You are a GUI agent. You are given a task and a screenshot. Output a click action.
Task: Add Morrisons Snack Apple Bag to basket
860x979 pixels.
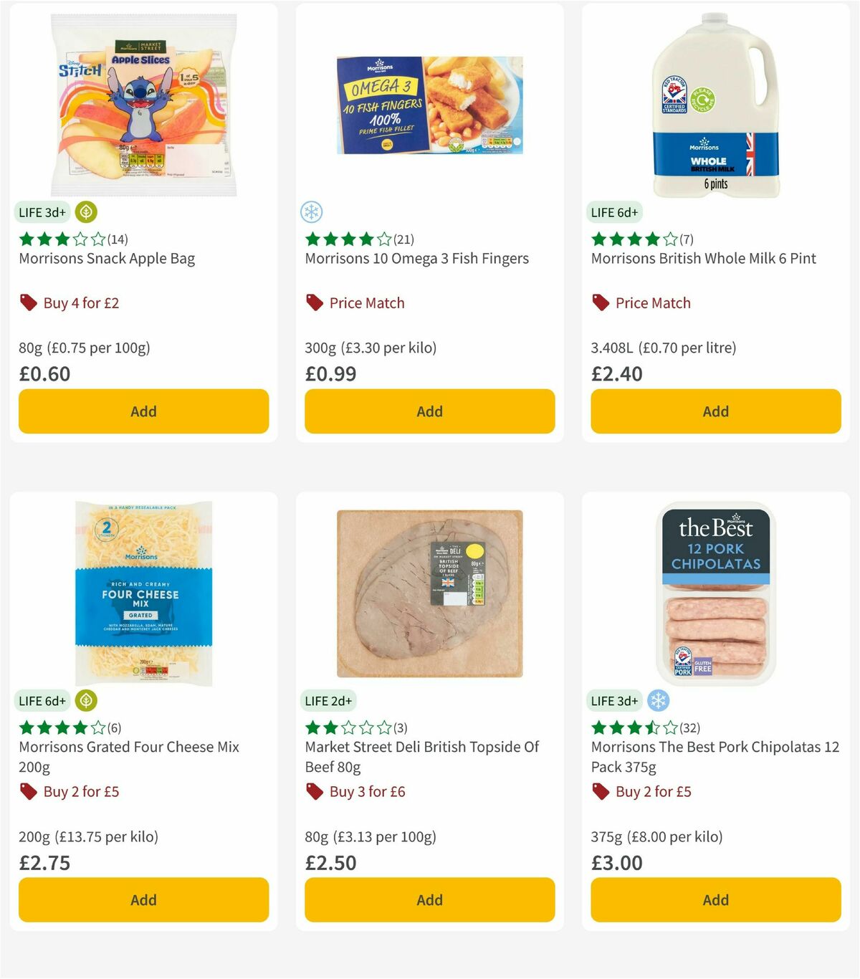[x=143, y=411]
